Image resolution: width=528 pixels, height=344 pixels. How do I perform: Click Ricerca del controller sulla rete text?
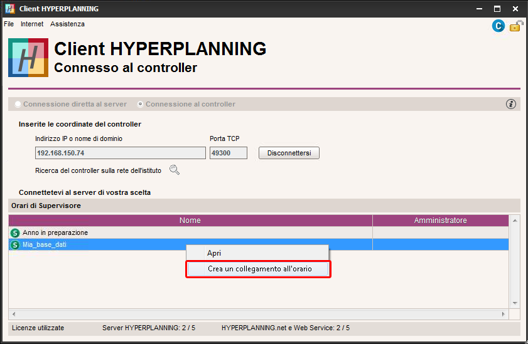click(x=99, y=170)
